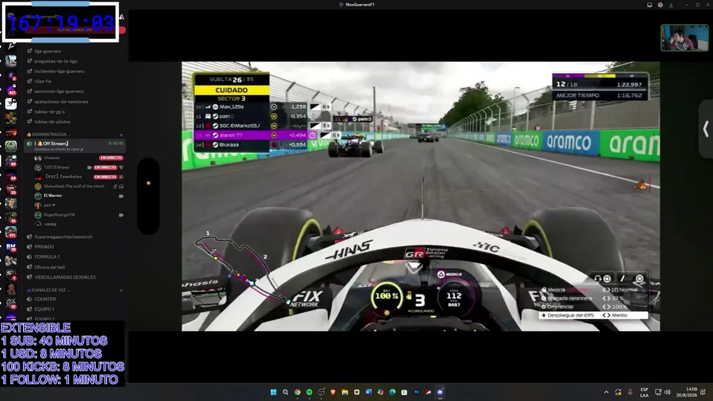713x401 pixels.
Task: Change the ESP LAA keyboard language
Action: click(x=644, y=392)
